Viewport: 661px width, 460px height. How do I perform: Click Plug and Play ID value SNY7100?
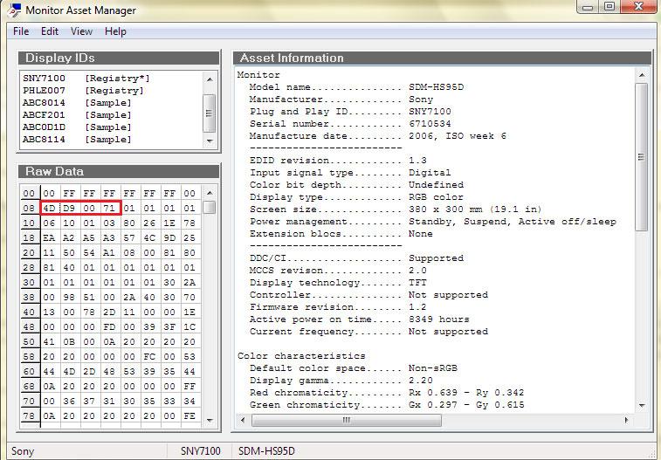[x=430, y=112]
